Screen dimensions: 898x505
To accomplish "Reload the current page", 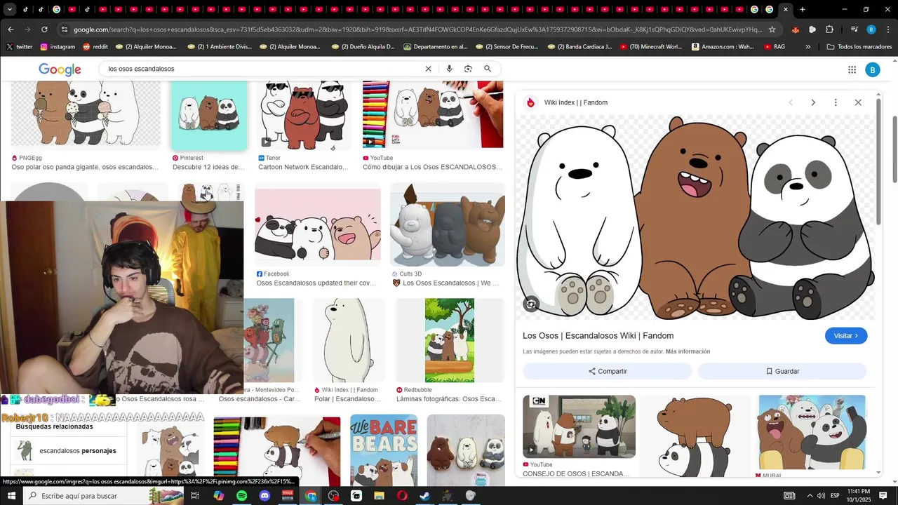I will (x=44, y=29).
